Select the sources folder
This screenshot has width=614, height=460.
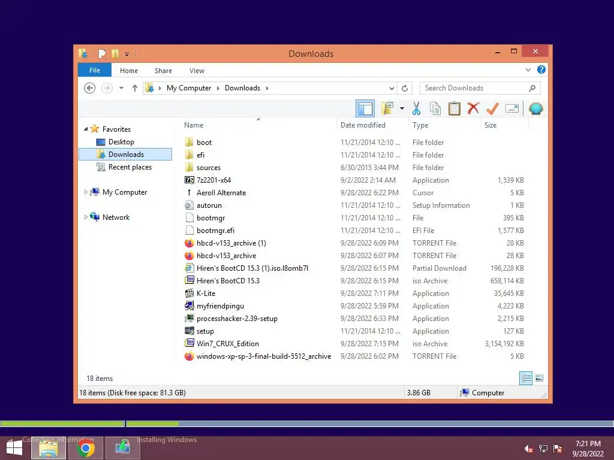pyautogui.click(x=208, y=168)
